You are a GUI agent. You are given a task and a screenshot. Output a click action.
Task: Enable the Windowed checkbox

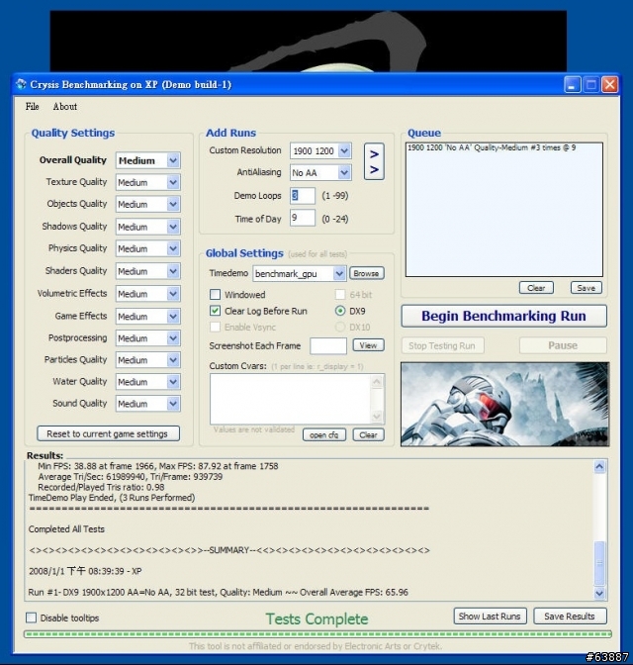click(216, 294)
